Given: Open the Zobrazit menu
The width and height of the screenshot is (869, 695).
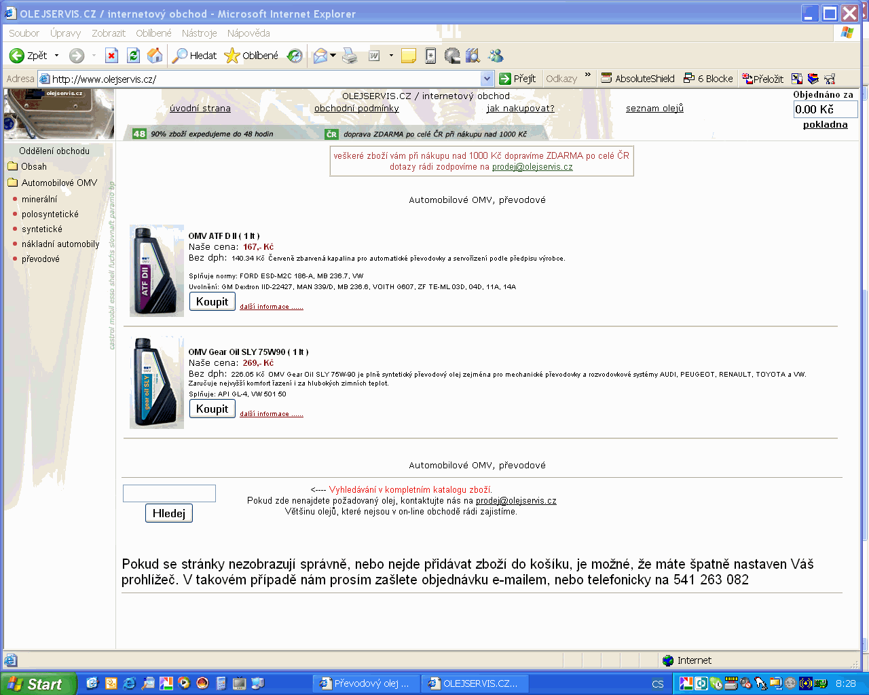Looking at the screenshot, I should (x=109, y=33).
